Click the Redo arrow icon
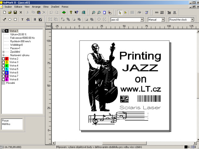Viewport: 199px width, 149px height. [57, 12]
